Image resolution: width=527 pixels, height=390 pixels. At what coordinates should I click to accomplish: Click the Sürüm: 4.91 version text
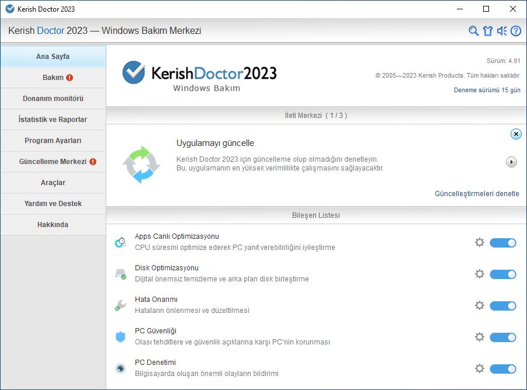pos(503,61)
